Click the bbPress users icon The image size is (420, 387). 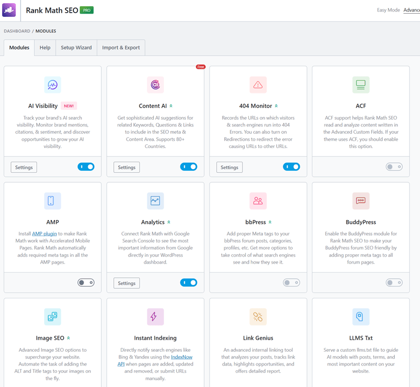[258, 201]
